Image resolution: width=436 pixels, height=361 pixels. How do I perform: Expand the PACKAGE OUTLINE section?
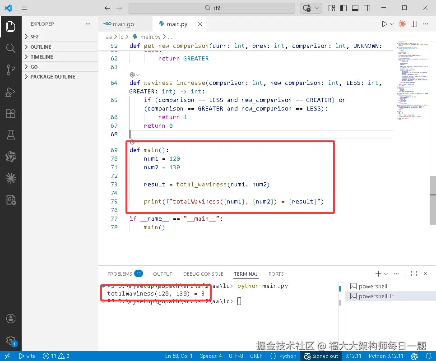pos(60,77)
